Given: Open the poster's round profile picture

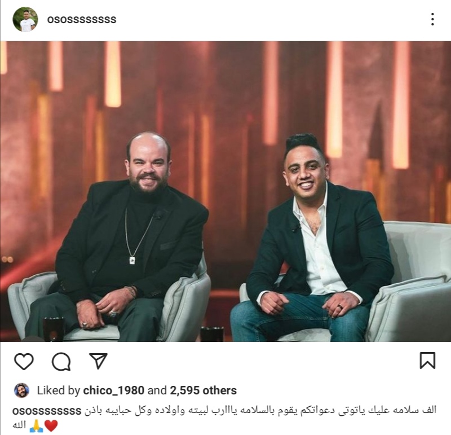Looking at the screenshot, I should [x=25, y=19].
